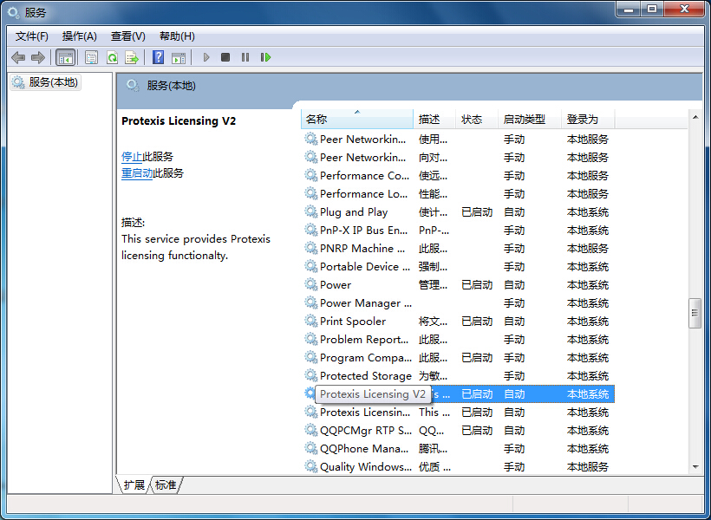Select 服务(本地) in the left tree
This screenshot has height=520, width=711.
pos(45,82)
